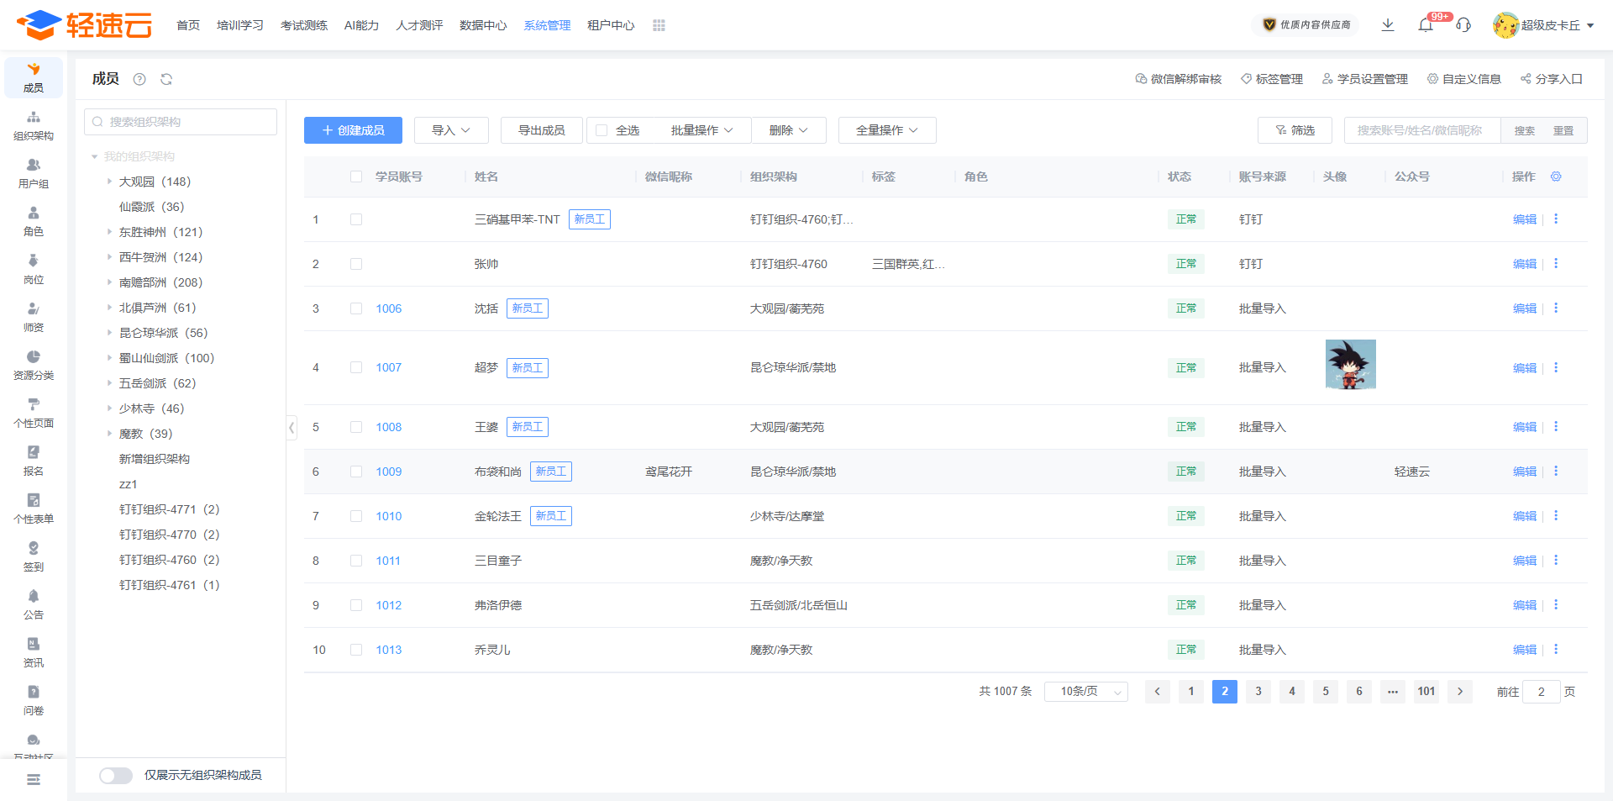Open the 培训学习 top menu
The height and width of the screenshot is (801, 1613).
[240, 25]
